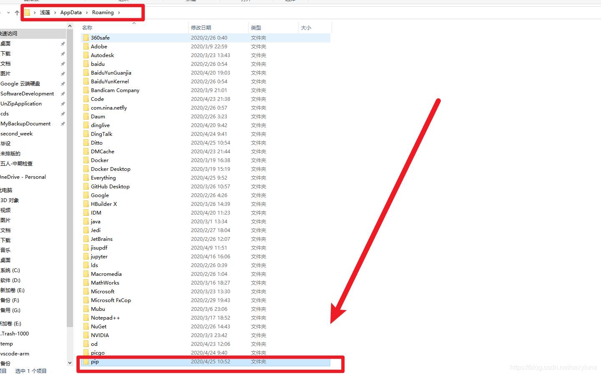The image size is (601, 375).
Task: Open MyBackupDocument in quick access
Action: pos(25,124)
